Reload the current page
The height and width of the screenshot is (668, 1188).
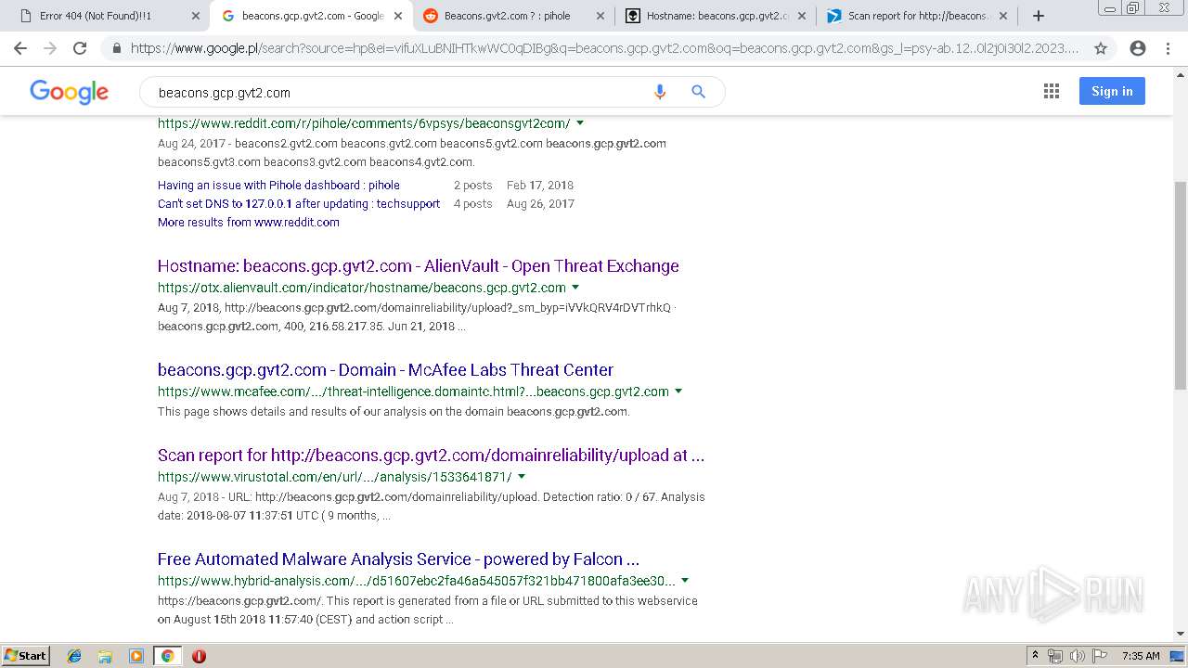point(80,48)
